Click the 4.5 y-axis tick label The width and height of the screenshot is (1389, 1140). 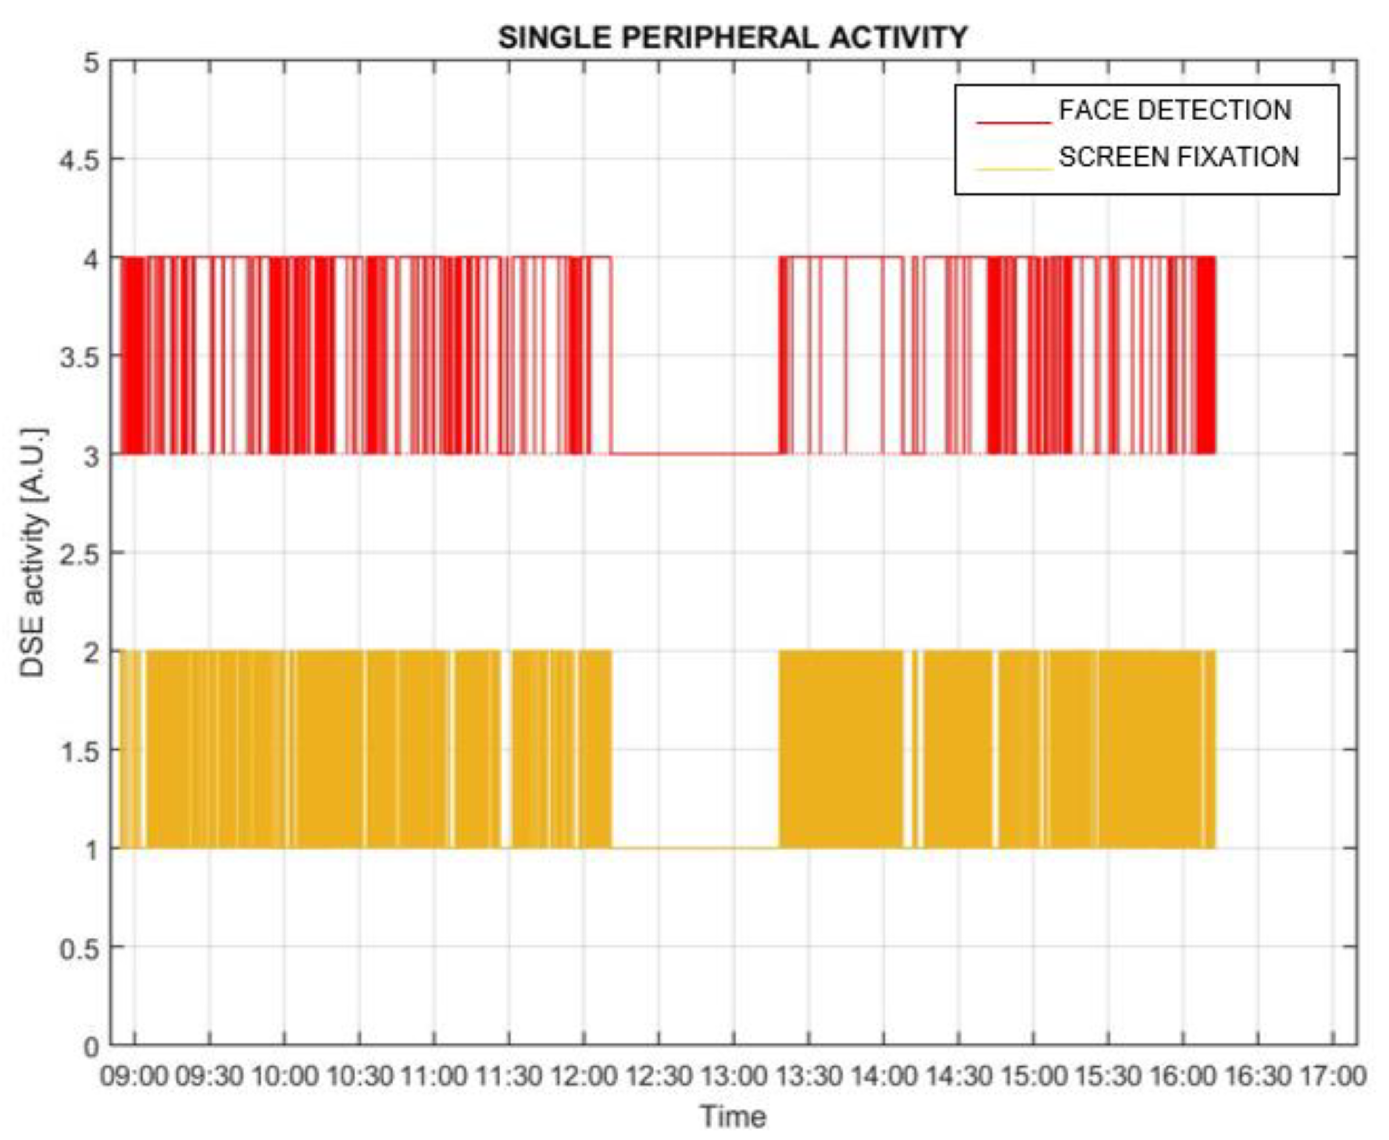(79, 160)
